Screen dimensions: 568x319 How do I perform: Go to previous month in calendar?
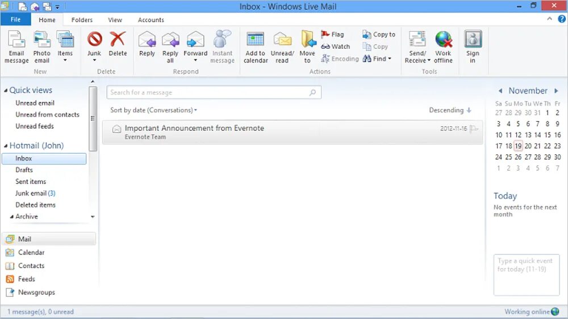coord(500,91)
